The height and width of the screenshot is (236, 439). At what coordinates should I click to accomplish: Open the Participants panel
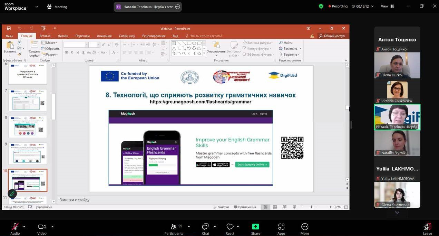tap(174, 229)
